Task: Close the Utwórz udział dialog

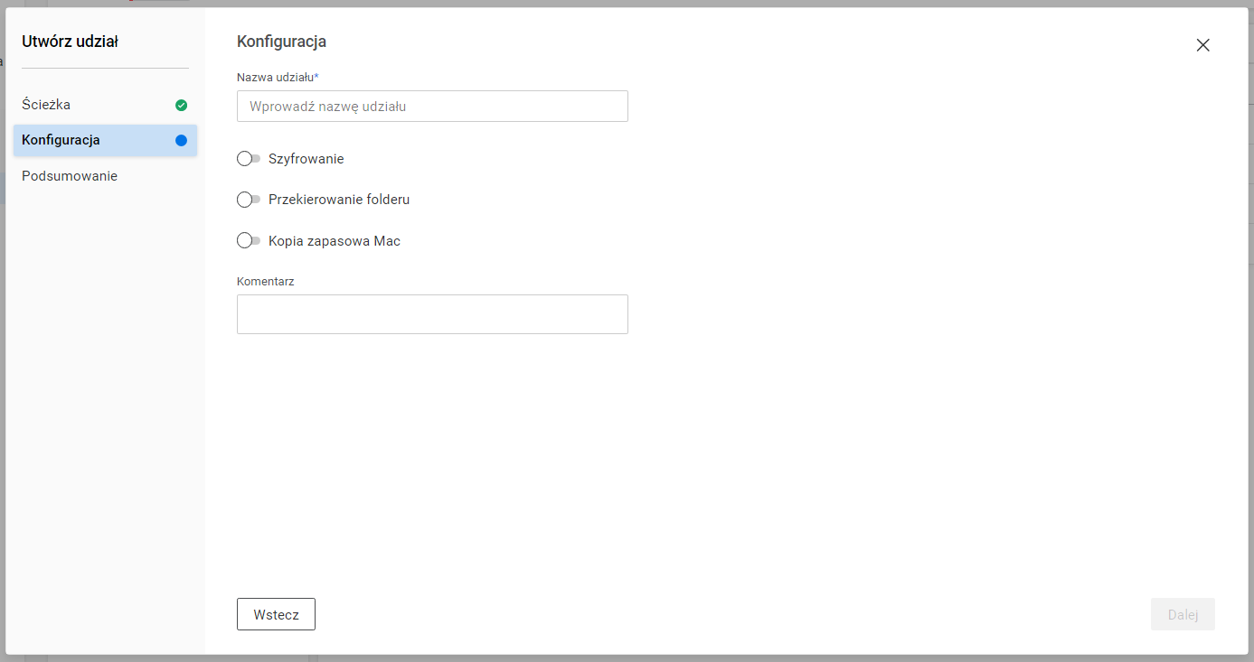Action: (x=1202, y=45)
